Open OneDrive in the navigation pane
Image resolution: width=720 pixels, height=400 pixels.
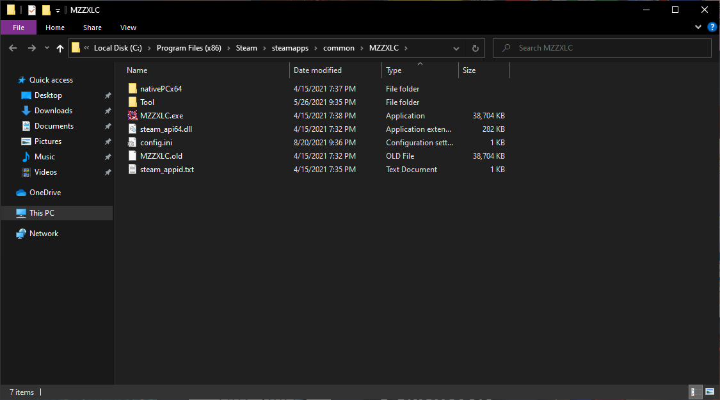click(x=45, y=193)
